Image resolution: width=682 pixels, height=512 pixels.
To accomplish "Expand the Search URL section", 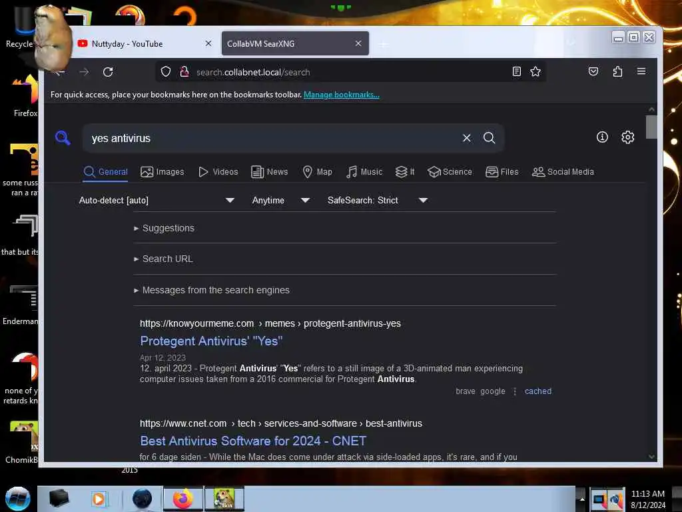I will pyautogui.click(x=164, y=259).
